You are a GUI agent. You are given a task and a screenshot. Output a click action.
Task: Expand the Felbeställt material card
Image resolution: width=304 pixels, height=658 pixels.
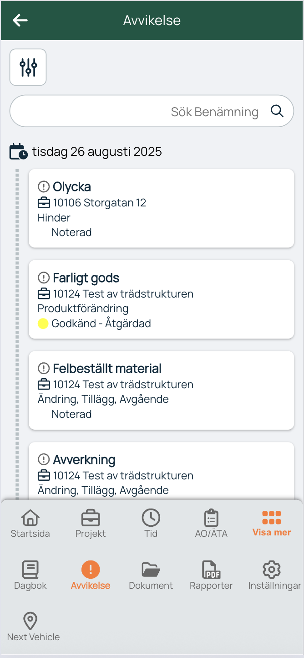click(161, 390)
